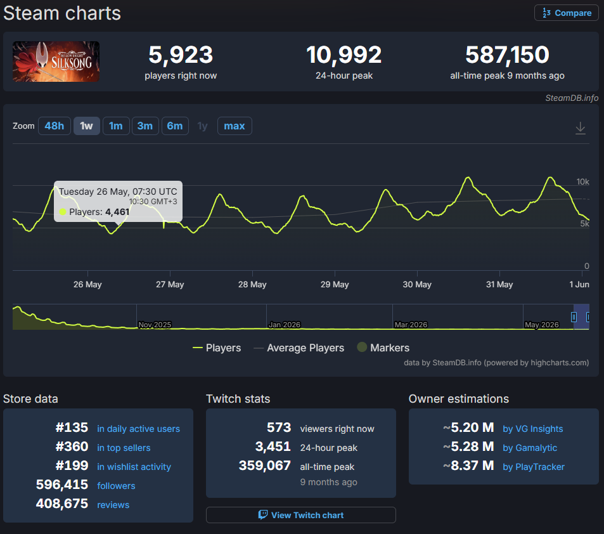Click the '30 May' axis label

click(x=417, y=285)
